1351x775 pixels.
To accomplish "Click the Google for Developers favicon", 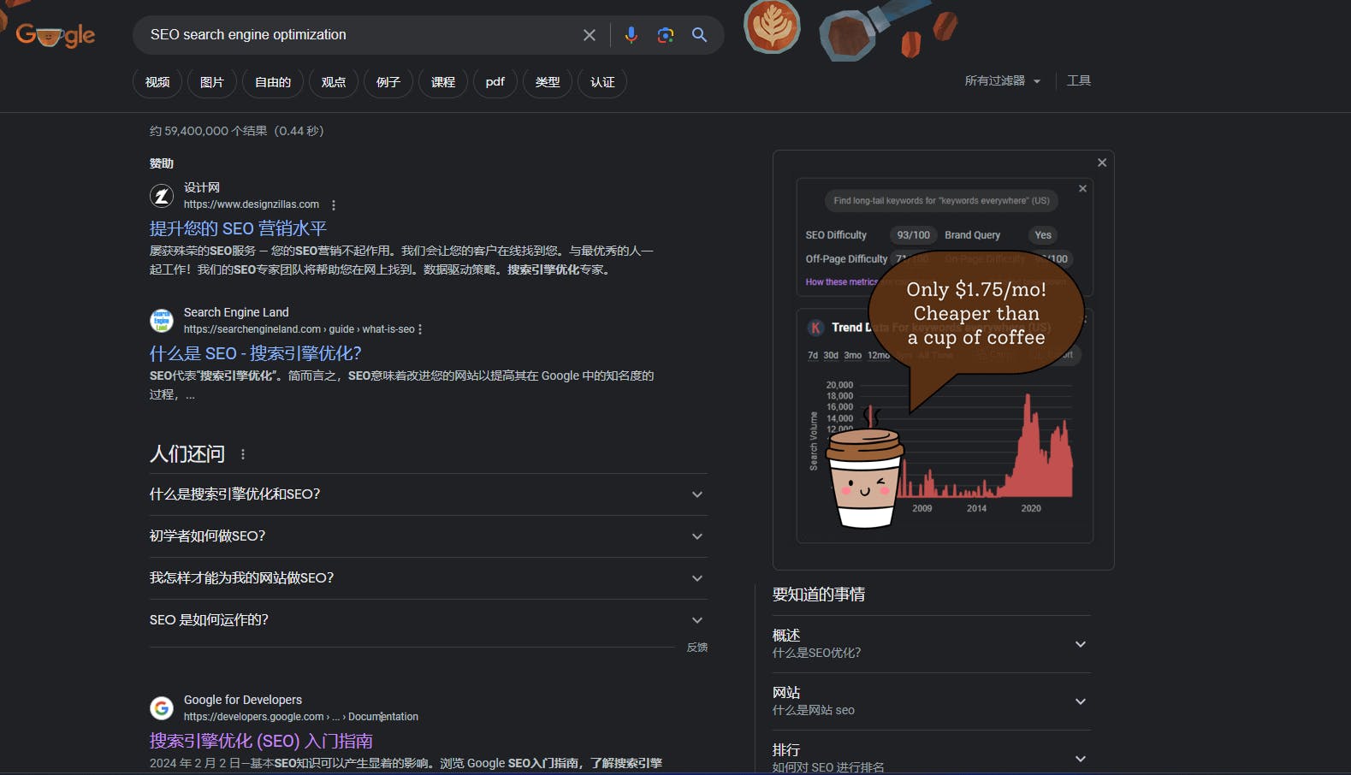I will pyautogui.click(x=162, y=708).
